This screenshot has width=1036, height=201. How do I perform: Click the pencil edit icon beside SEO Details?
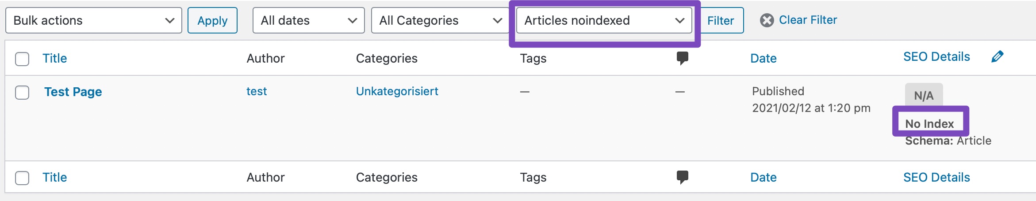(x=998, y=56)
